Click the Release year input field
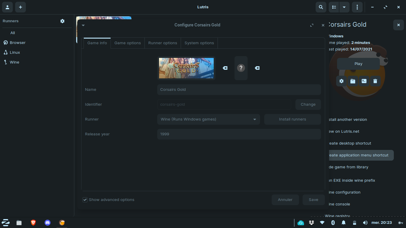The width and height of the screenshot is (406, 228). [x=239, y=134]
